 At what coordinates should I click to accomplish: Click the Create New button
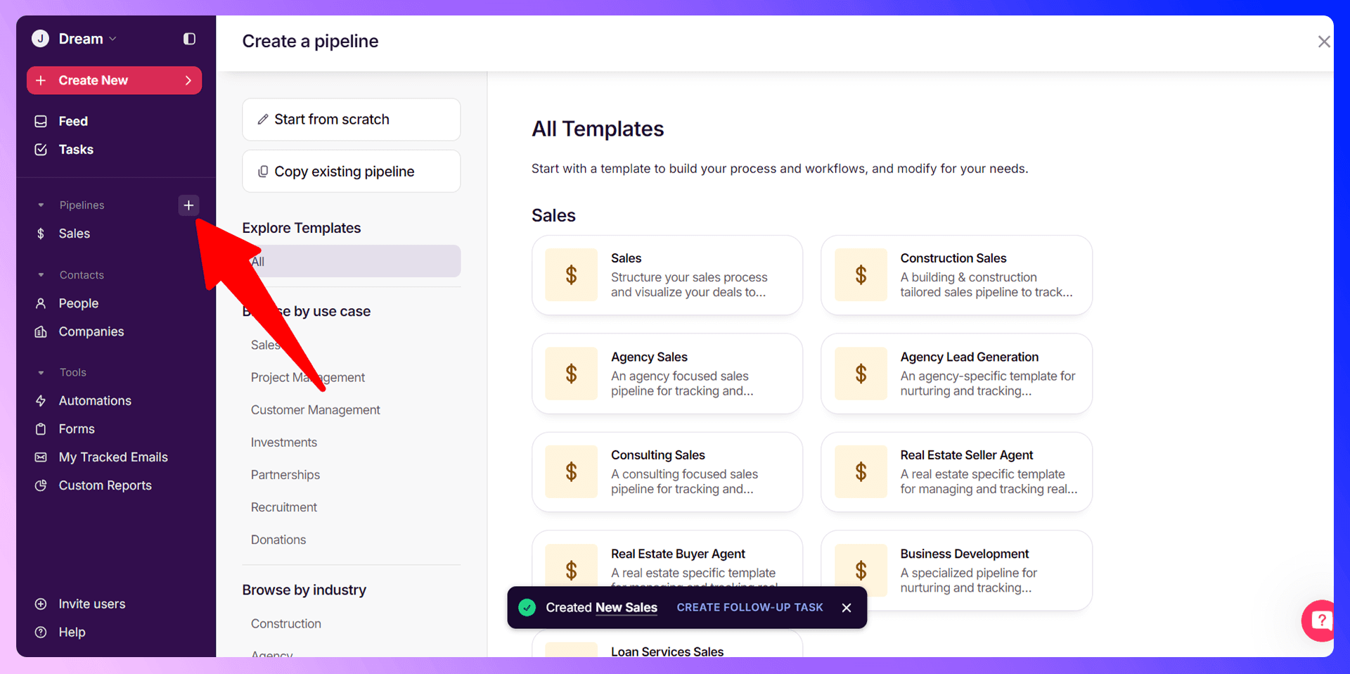coord(114,80)
